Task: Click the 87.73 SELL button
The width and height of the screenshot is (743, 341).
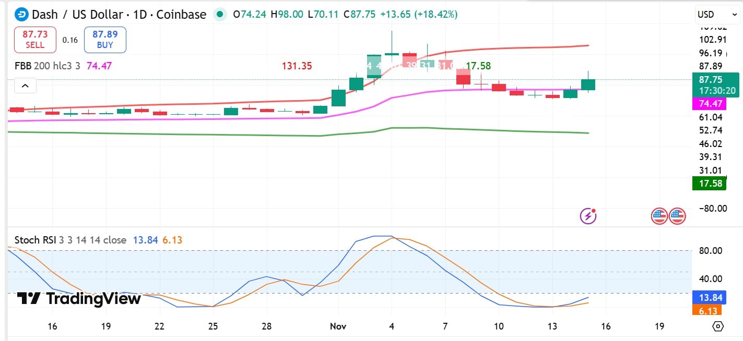Action: point(34,39)
